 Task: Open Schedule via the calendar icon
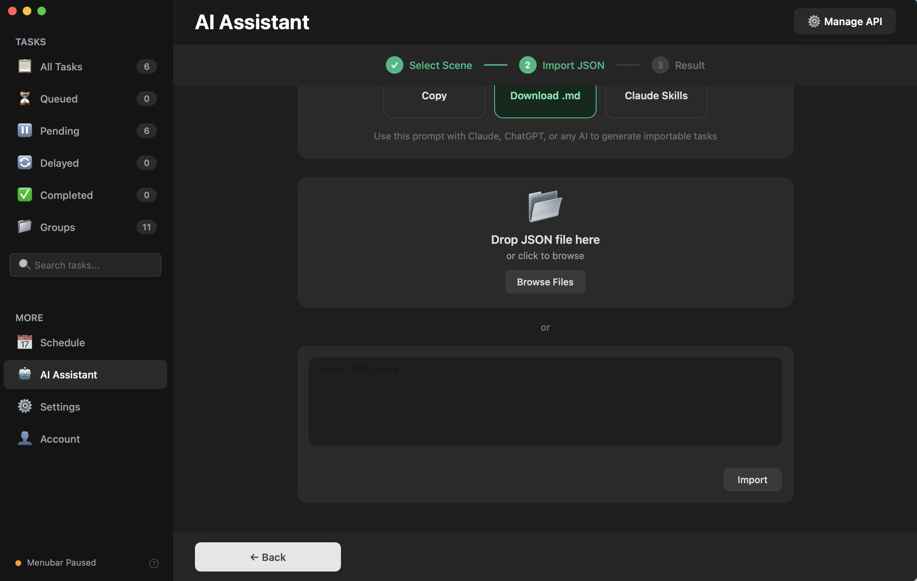(x=24, y=342)
